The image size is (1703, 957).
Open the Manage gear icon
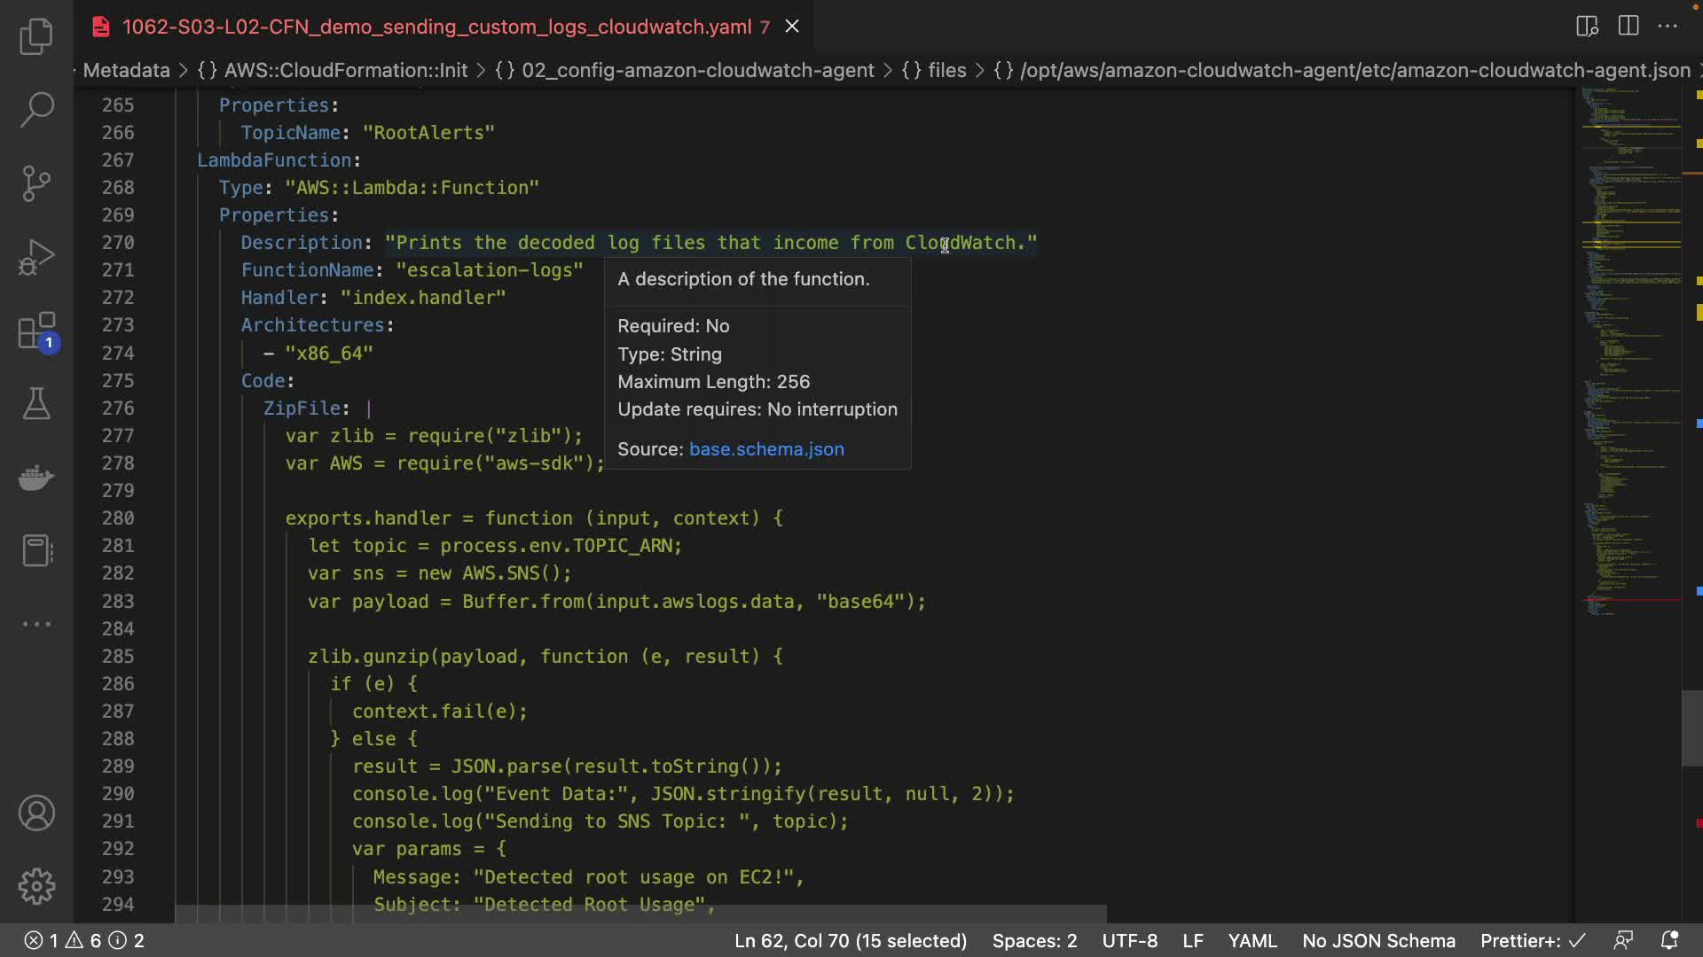(36, 886)
